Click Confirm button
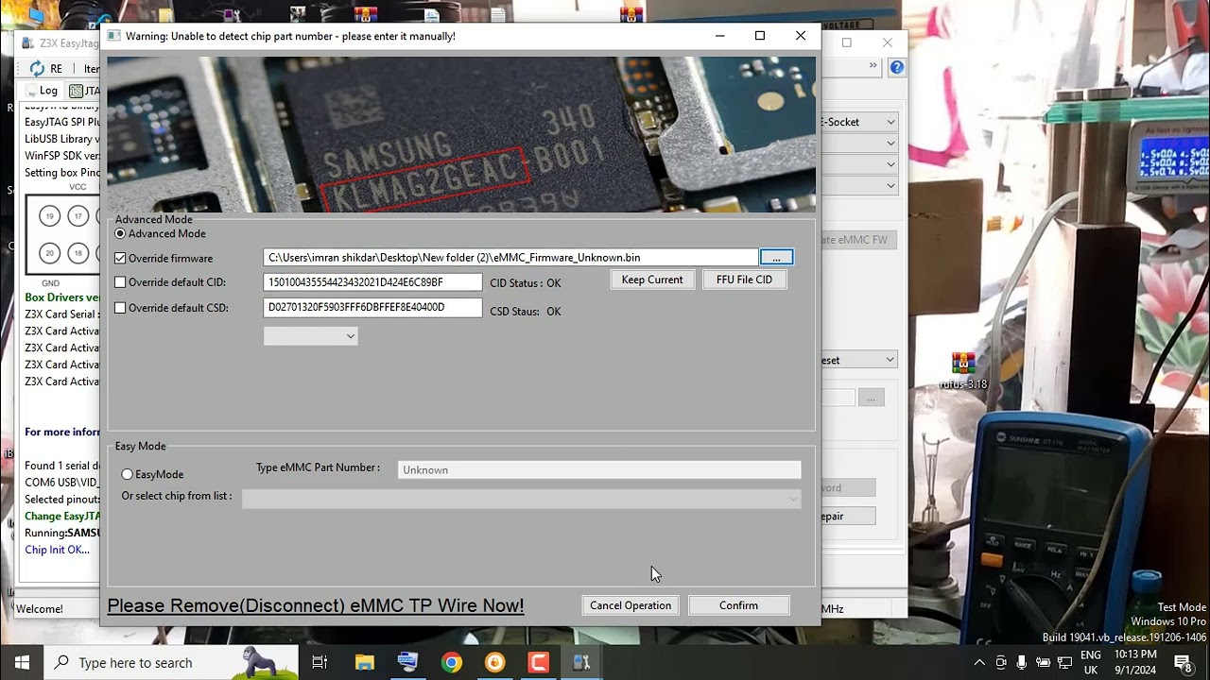 pyautogui.click(x=739, y=605)
